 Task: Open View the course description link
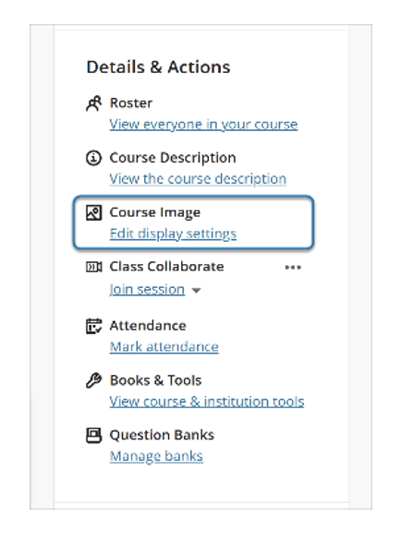[x=198, y=179]
